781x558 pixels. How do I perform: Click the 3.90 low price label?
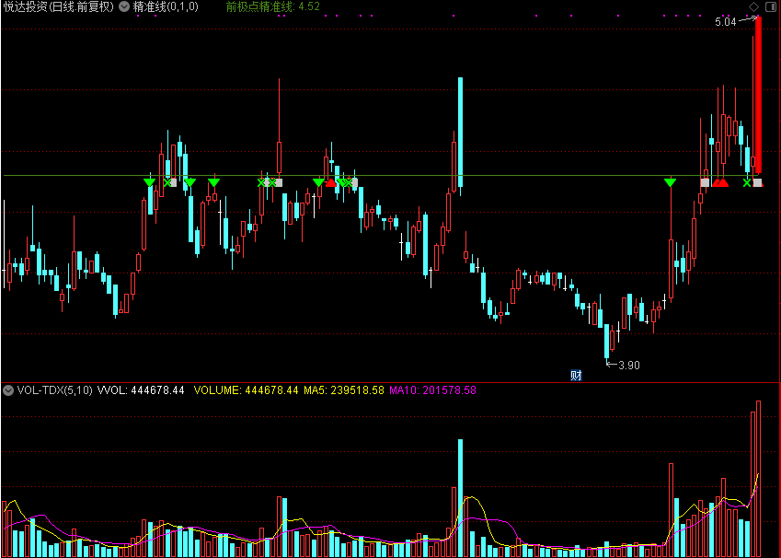point(629,366)
